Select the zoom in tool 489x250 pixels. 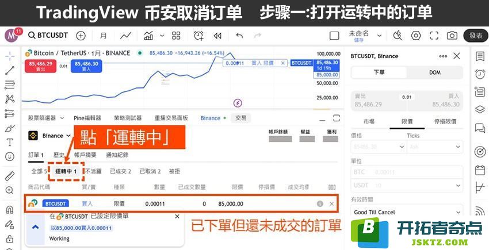10,190
